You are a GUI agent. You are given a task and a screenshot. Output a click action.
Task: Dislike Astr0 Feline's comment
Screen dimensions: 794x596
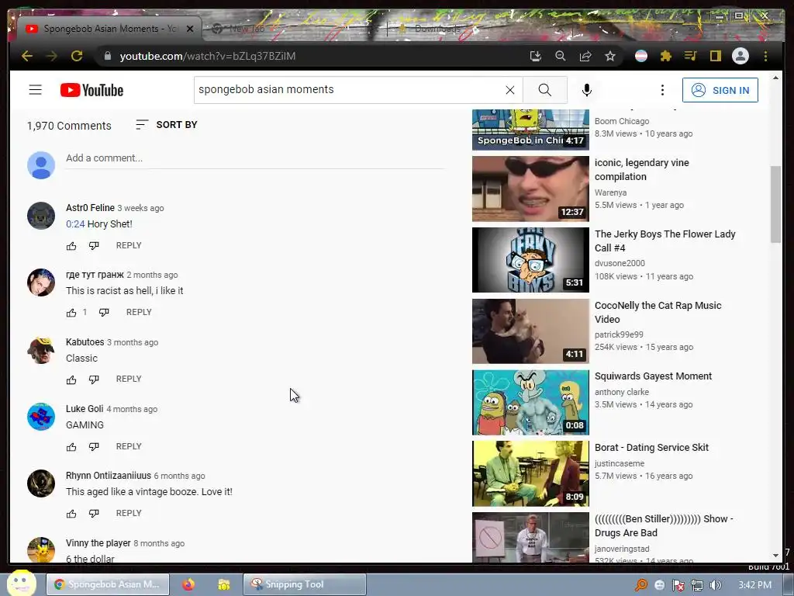point(94,246)
